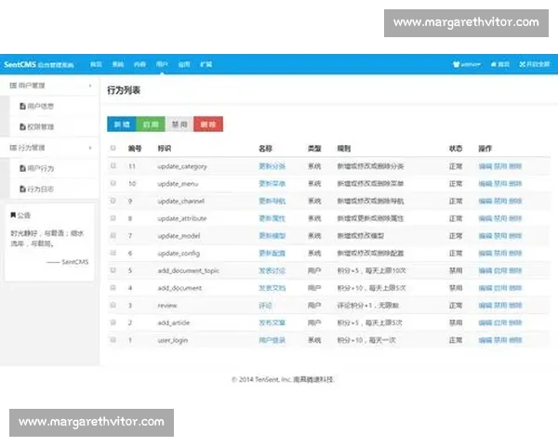Screen dimensions: 558x446
Task: Select the 用户信息 sidebar item
Action: (54, 106)
